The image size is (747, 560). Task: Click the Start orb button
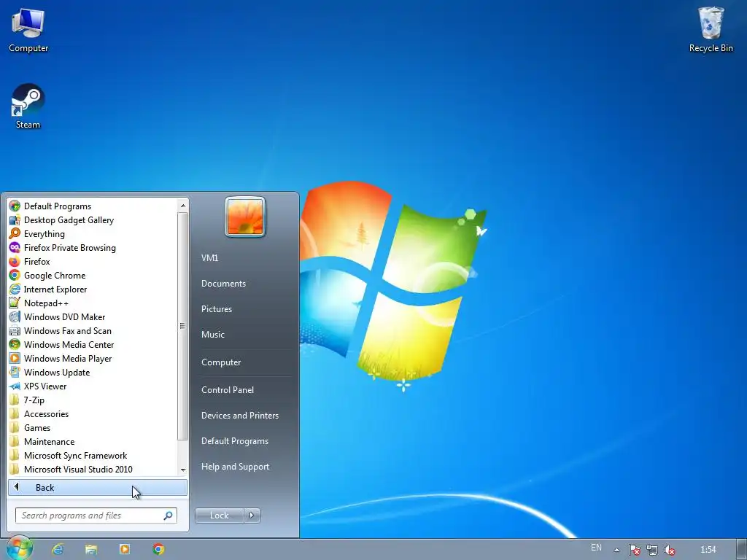[20, 548]
